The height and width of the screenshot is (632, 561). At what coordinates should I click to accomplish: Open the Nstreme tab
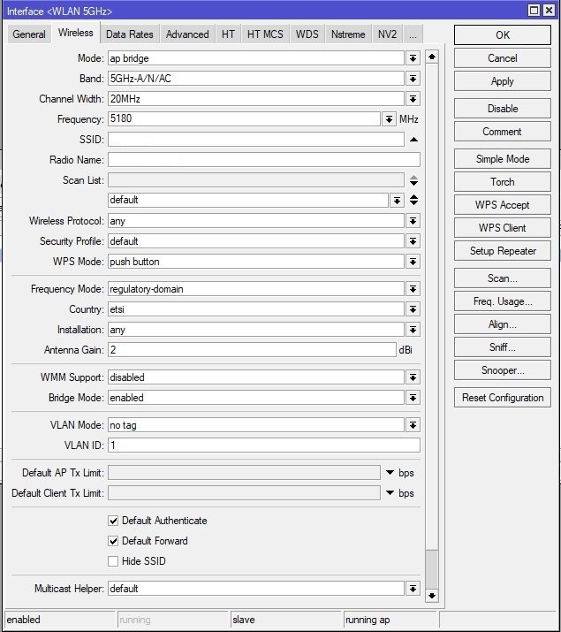[348, 34]
